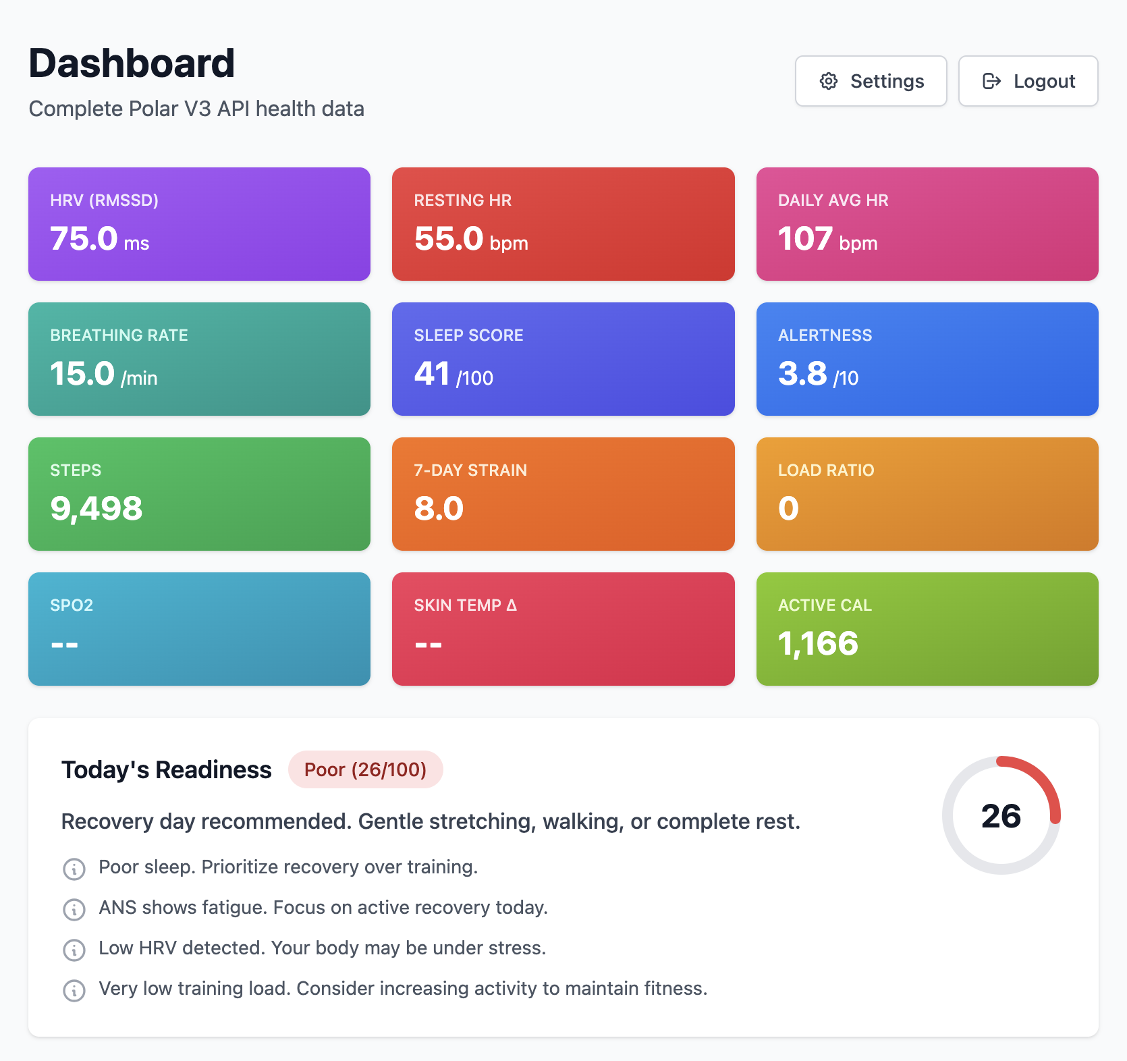Select the Alertness metric card

coord(927,359)
